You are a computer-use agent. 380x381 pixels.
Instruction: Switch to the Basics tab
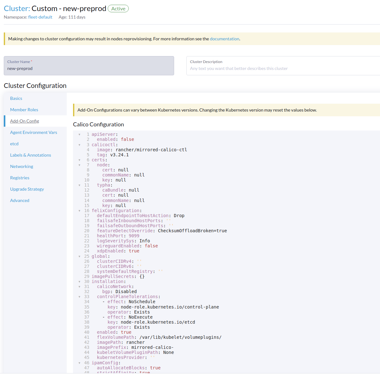(x=16, y=98)
